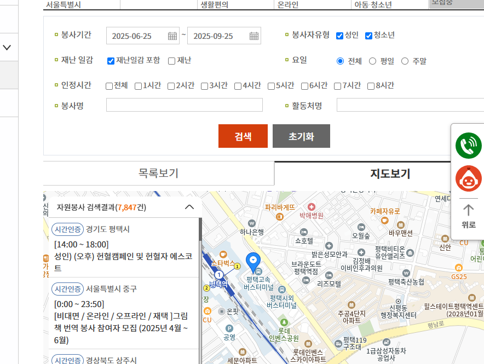Collapse the 자원봉사 검색결과 panel

click(x=190, y=207)
